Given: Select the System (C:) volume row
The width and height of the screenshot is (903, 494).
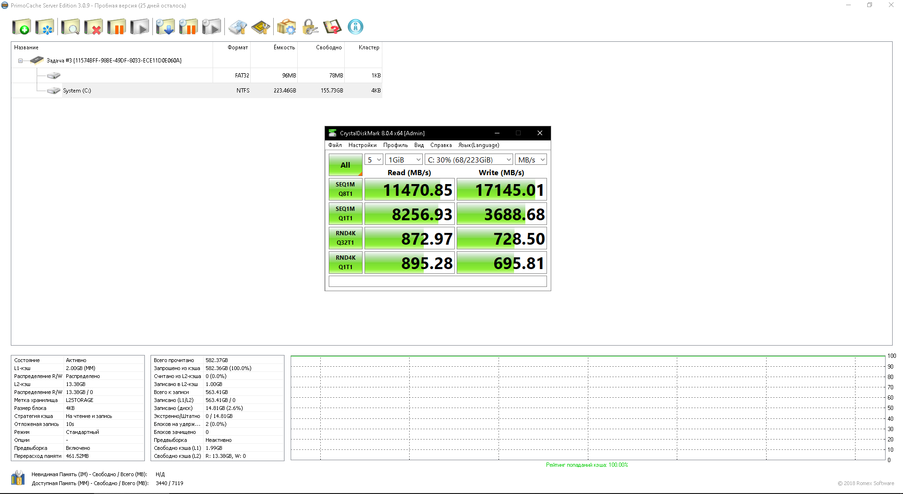Looking at the screenshot, I should click(197, 91).
